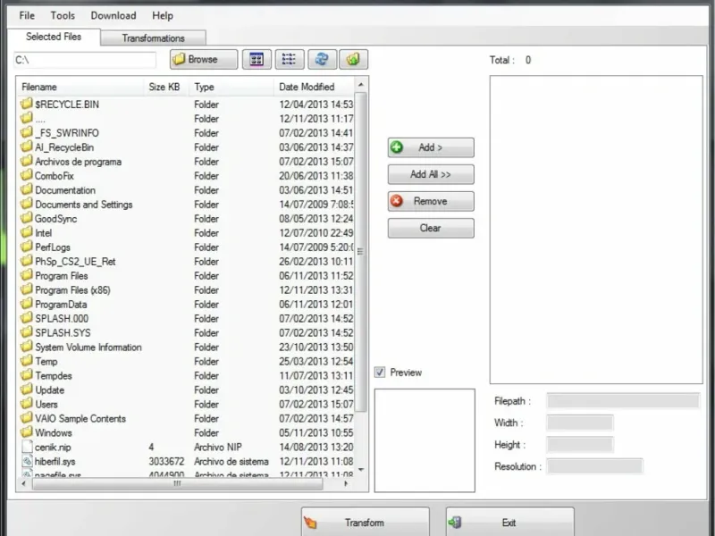Click the Program Files folder name
715x536 pixels.
click(x=62, y=276)
